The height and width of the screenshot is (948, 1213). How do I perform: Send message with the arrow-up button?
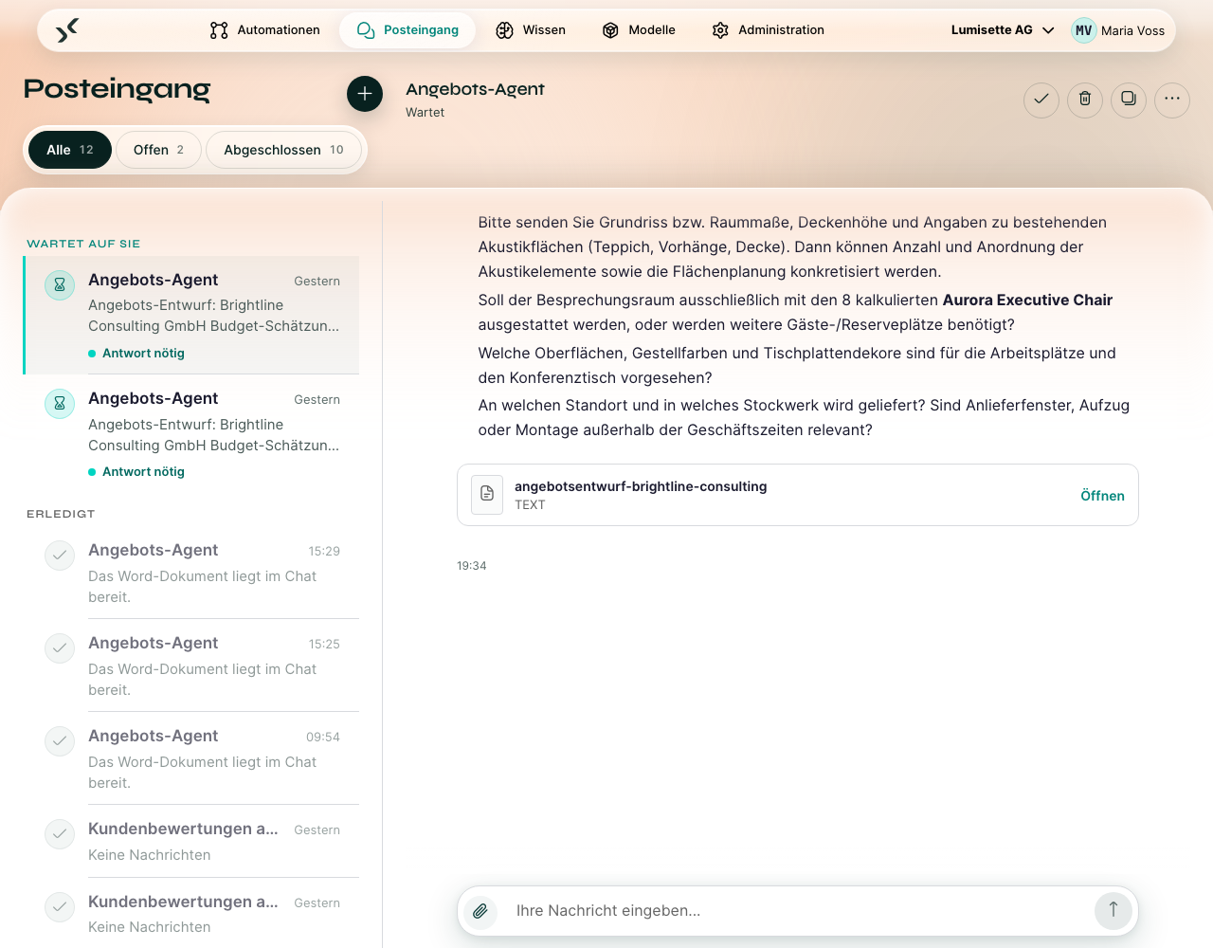(x=1113, y=910)
